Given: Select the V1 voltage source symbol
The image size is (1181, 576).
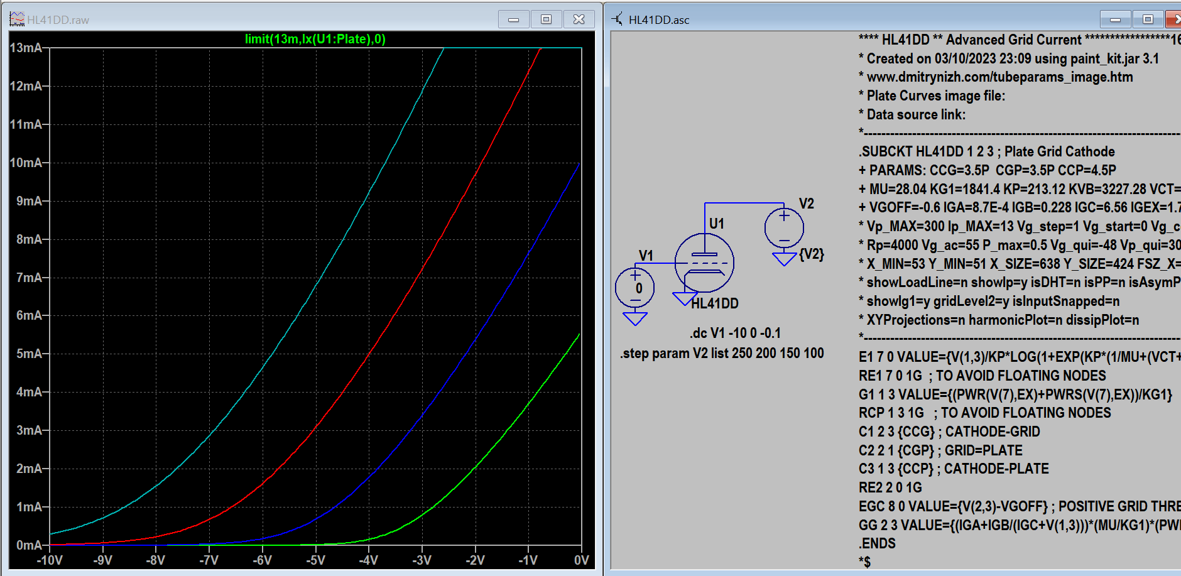Looking at the screenshot, I should [x=635, y=288].
